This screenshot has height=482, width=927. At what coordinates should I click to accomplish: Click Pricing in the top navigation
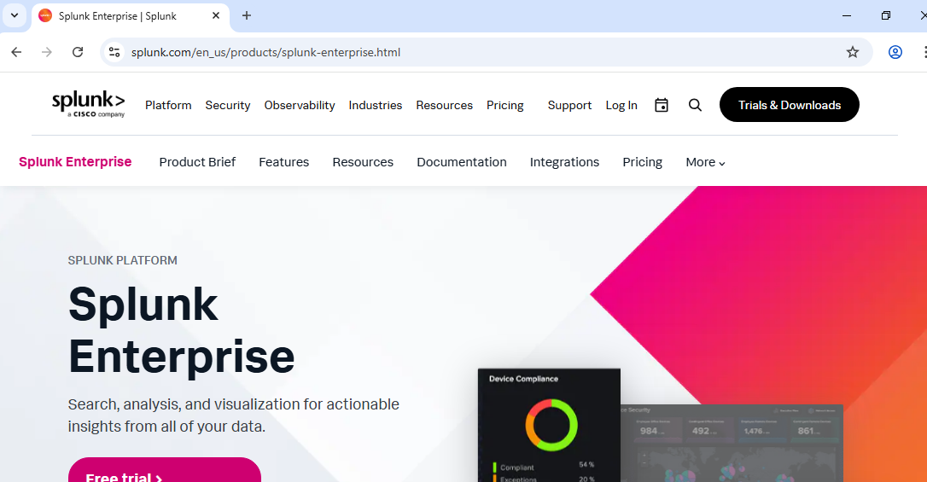pyautogui.click(x=504, y=105)
